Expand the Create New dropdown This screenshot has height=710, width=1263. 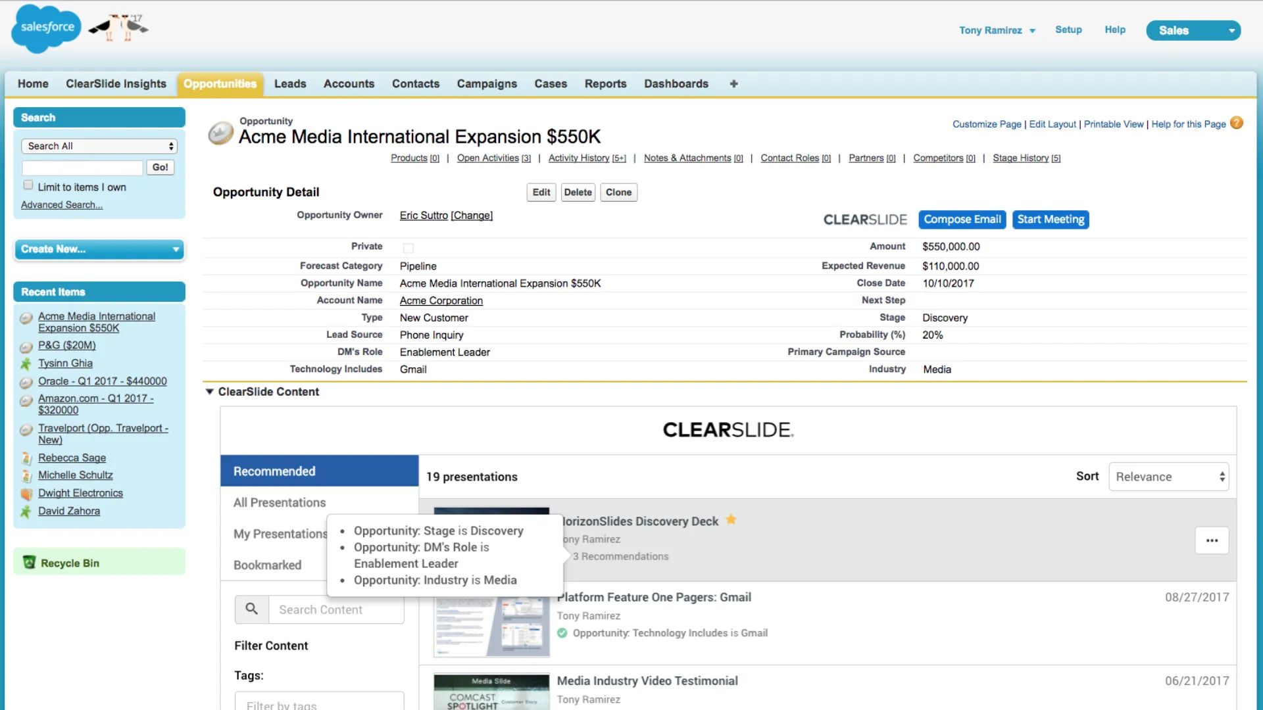[99, 249]
